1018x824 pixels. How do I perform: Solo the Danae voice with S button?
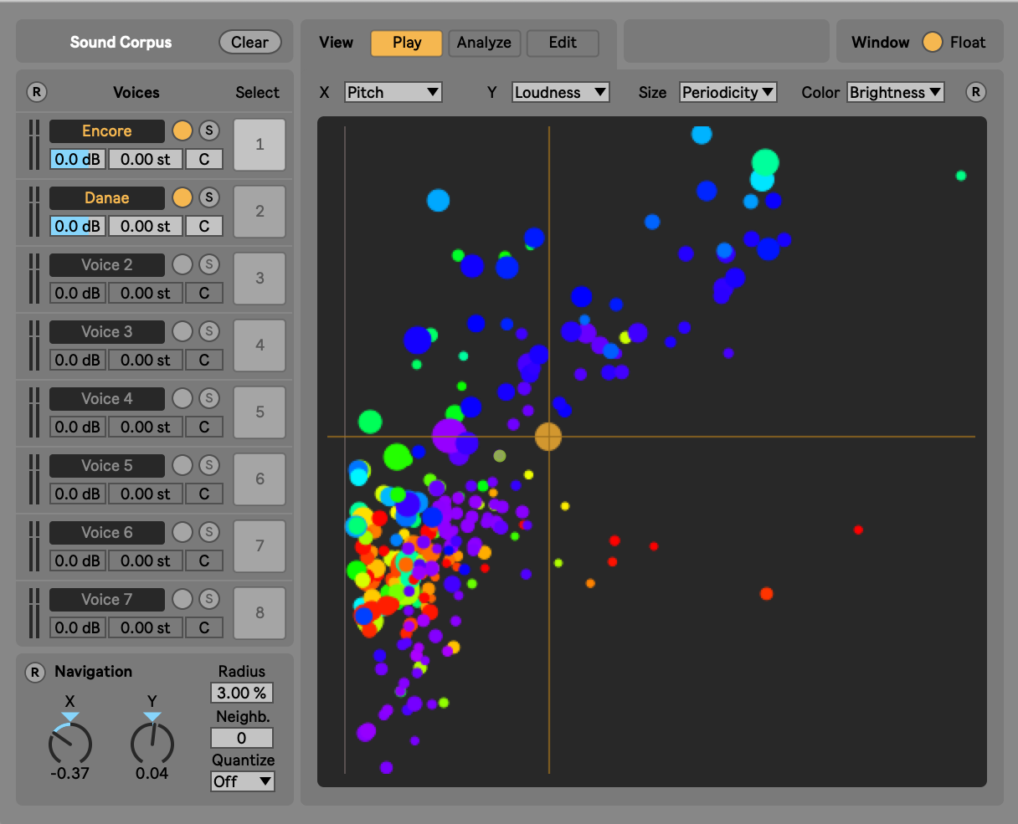(209, 197)
